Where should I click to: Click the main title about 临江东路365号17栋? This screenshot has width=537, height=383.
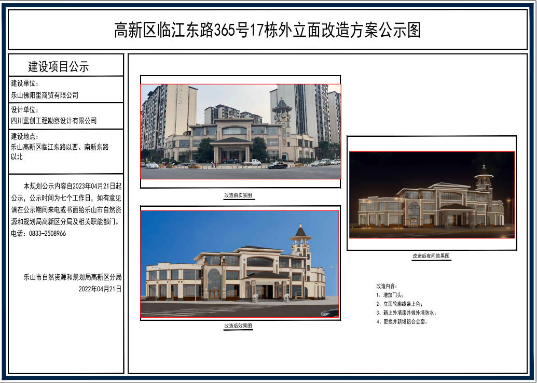coord(267,30)
